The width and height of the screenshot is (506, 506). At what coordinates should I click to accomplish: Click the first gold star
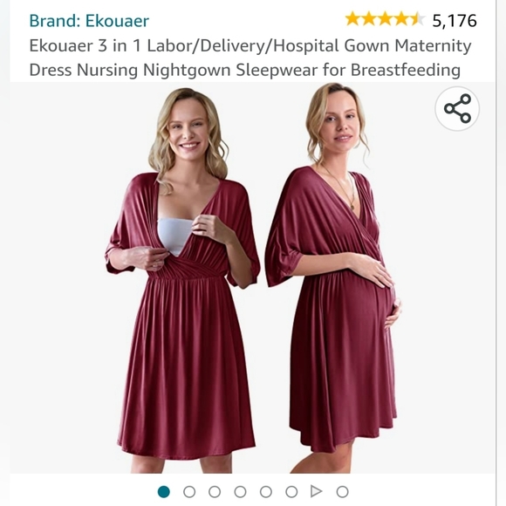(352, 18)
